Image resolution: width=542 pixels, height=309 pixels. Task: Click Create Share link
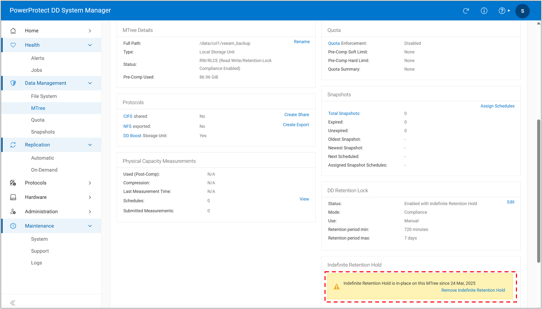[297, 115]
